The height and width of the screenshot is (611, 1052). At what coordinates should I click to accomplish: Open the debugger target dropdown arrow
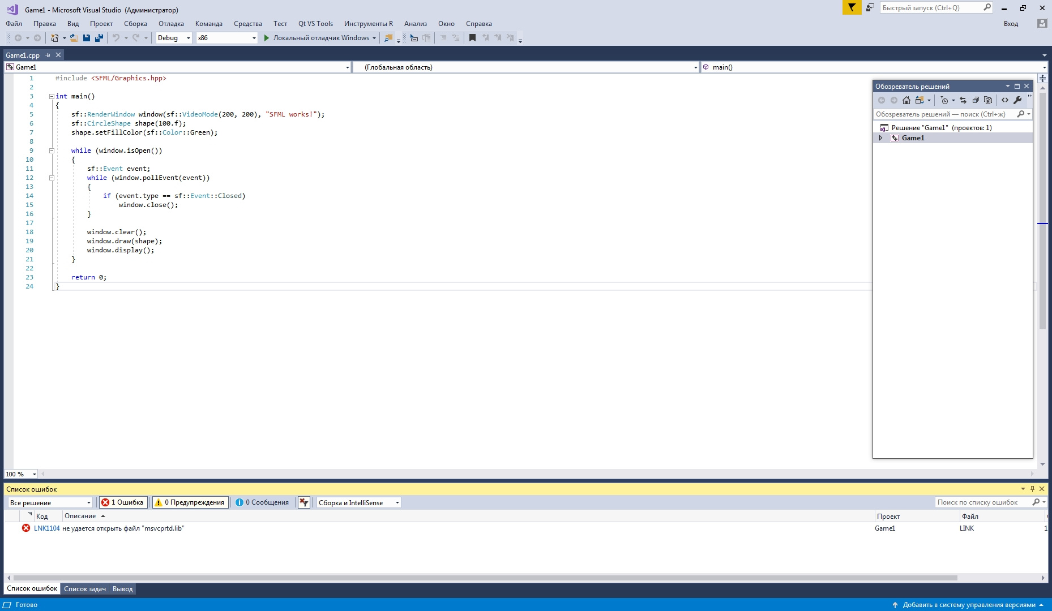(374, 38)
